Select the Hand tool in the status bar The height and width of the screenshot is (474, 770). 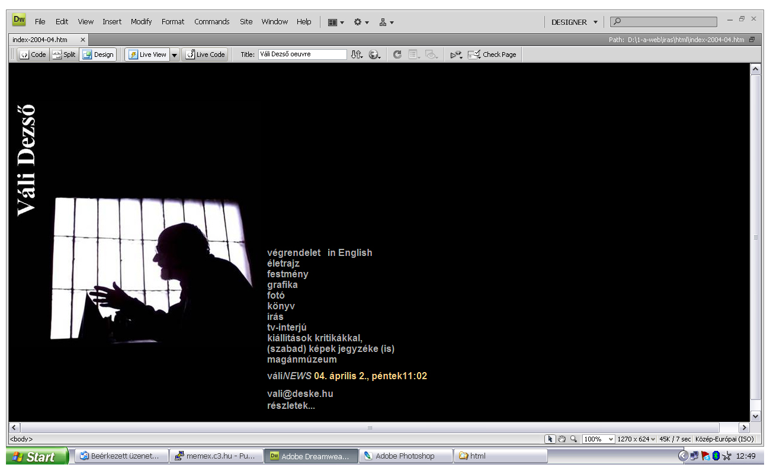click(x=562, y=439)
